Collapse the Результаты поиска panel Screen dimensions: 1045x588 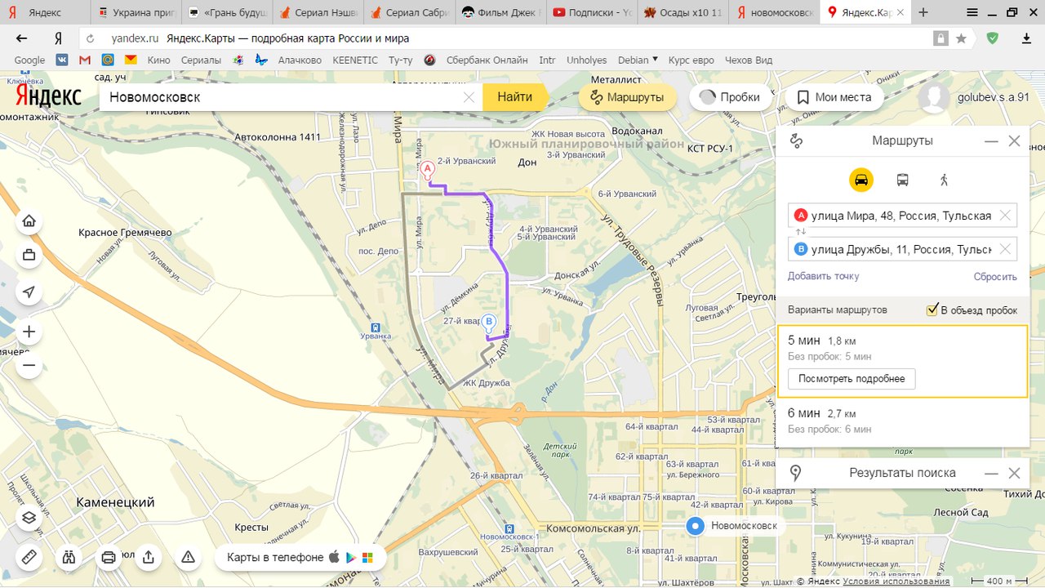[991, 473]
